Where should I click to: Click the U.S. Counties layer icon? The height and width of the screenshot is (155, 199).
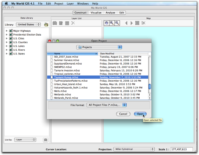11,42
